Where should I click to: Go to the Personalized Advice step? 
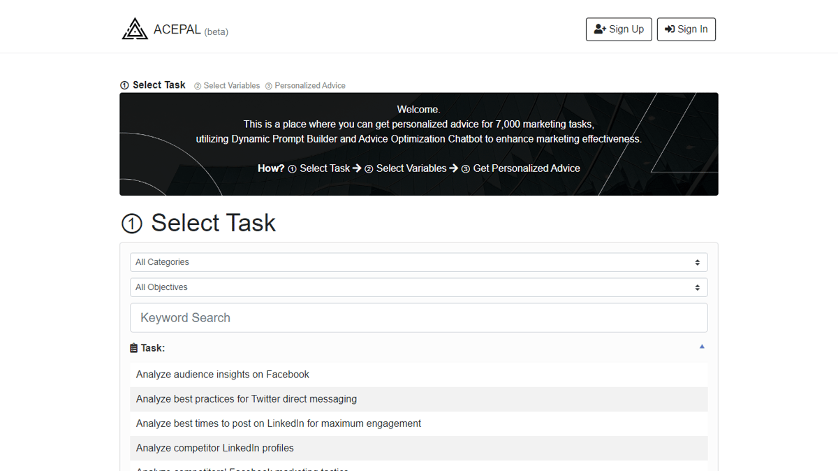pyautogui.click(x=305, y=86)
